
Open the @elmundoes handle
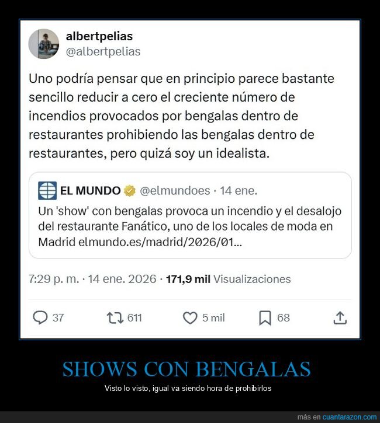(175, 191)
